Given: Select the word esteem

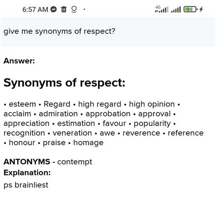Looking at the screenshot, I should coord(22,104).
